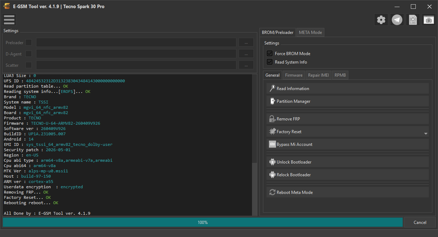Enable the Preloader checkbox
The width and height of the screenshot is (438, 237).
coord(29,42)
